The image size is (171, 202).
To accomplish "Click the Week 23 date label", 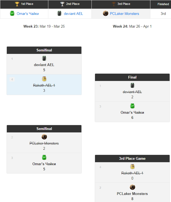I will [x=44, y=26].
